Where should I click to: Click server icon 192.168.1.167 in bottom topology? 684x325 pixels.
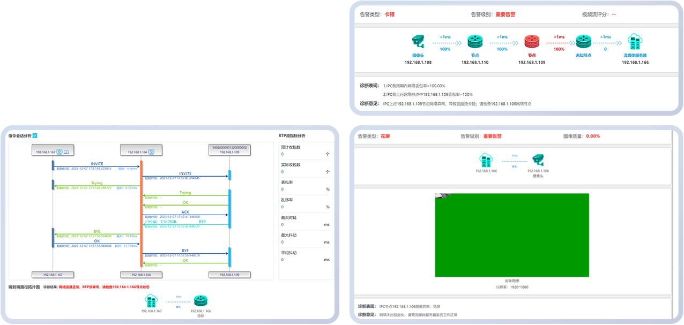point(151,301)
